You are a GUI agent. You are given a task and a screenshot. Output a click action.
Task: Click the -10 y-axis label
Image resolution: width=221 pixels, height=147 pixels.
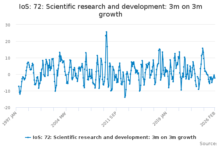click(7, 91)
